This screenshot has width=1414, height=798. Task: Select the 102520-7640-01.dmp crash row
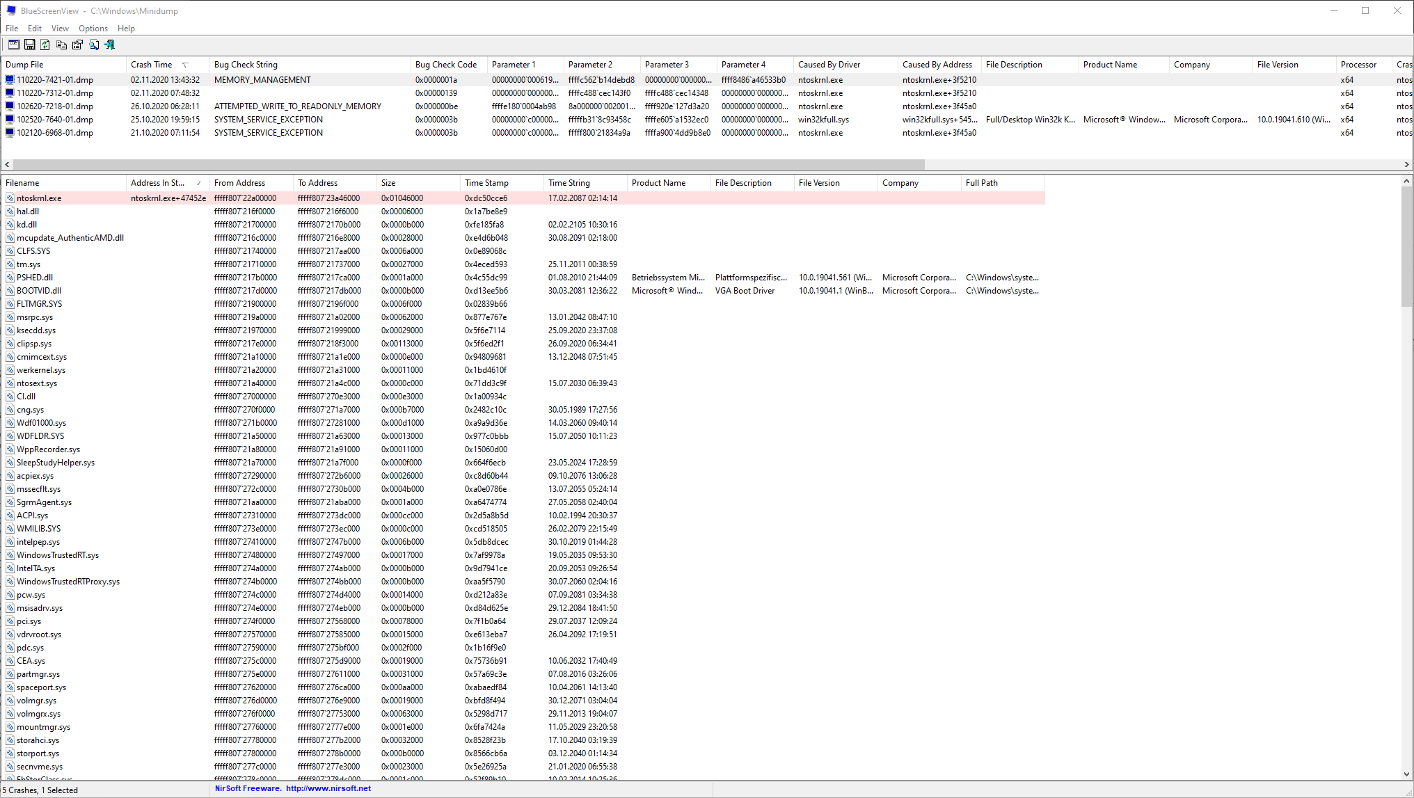[55, 120]
